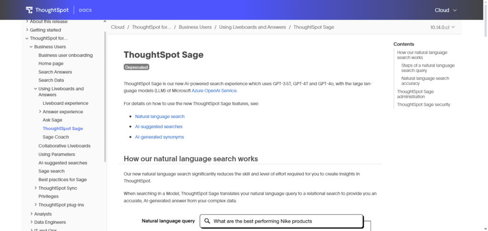
Task: Go to Using Liveboards and Answers breadcrumb
Action: 253,27
